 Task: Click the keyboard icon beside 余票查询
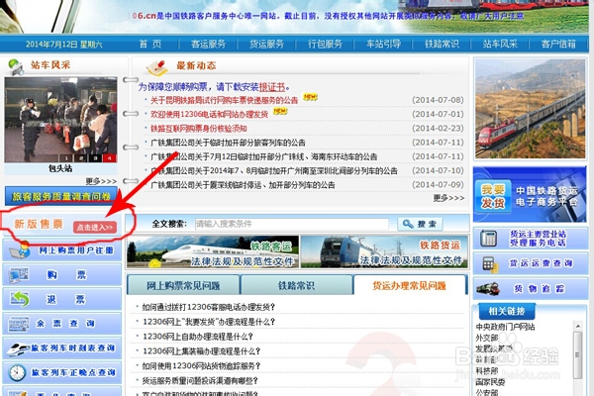click(x=19, y=324)
